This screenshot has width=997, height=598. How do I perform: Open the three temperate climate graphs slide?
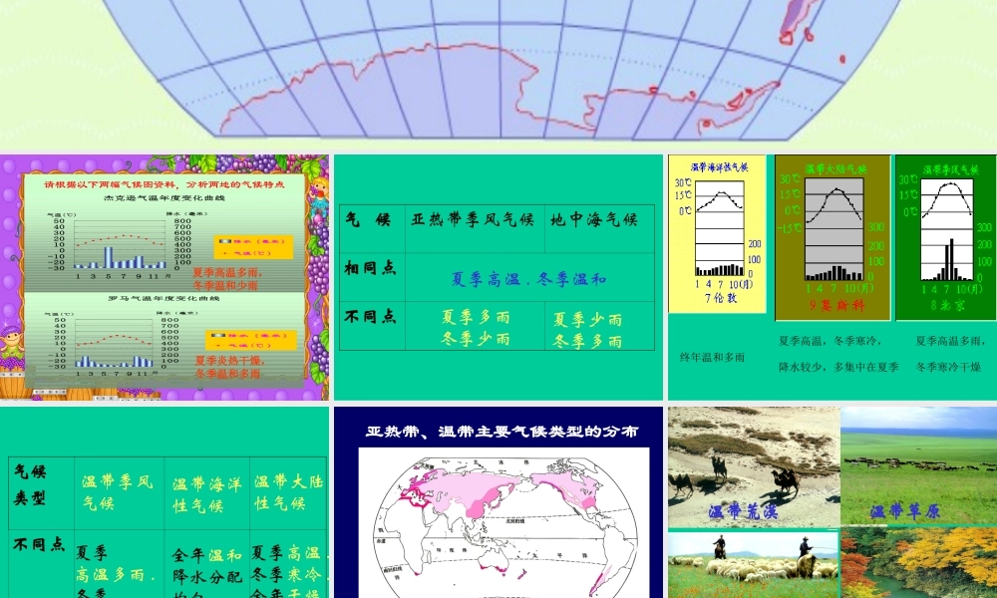point(832,277)
